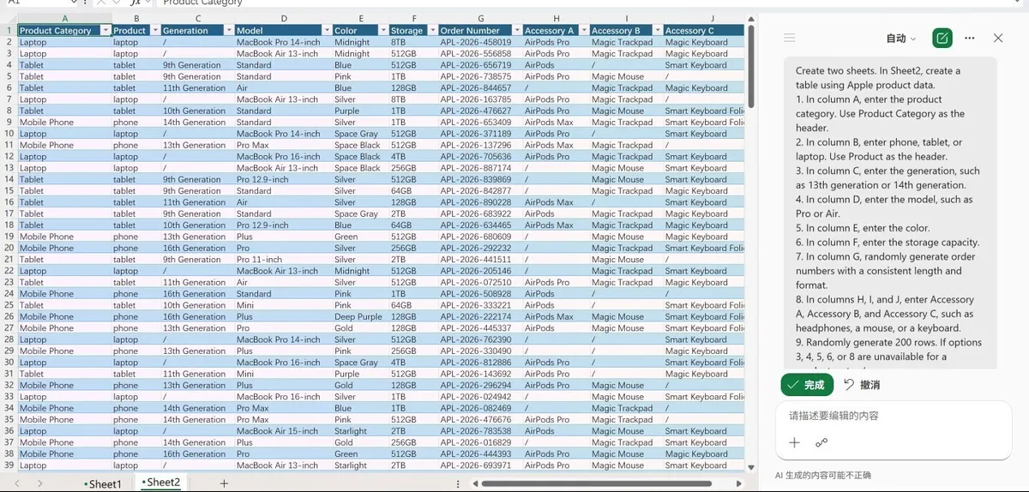Select the Sheet2 tab
The height and width of the screenshot is (492, 1029).
161,483
